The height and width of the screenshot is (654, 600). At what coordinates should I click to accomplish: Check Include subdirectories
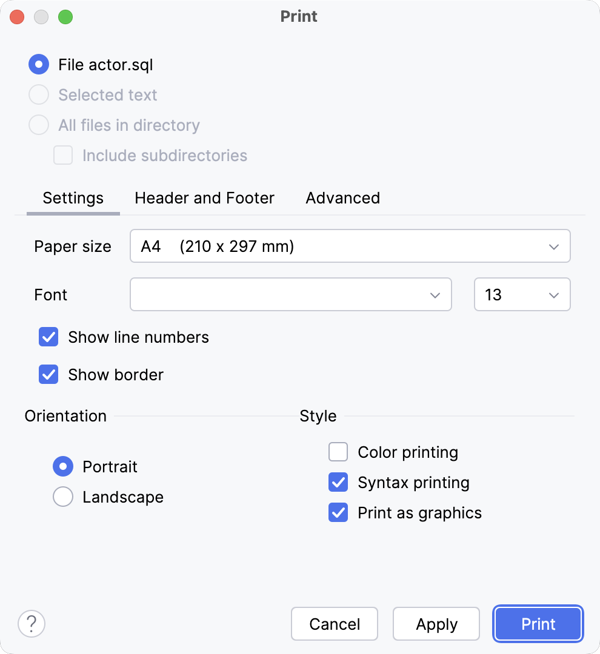click(63, 155)
